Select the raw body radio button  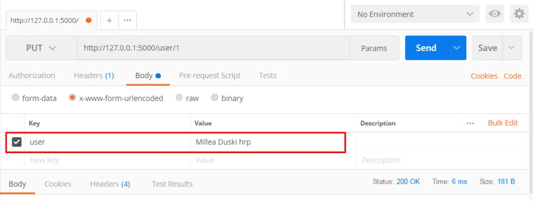point(179,98)
